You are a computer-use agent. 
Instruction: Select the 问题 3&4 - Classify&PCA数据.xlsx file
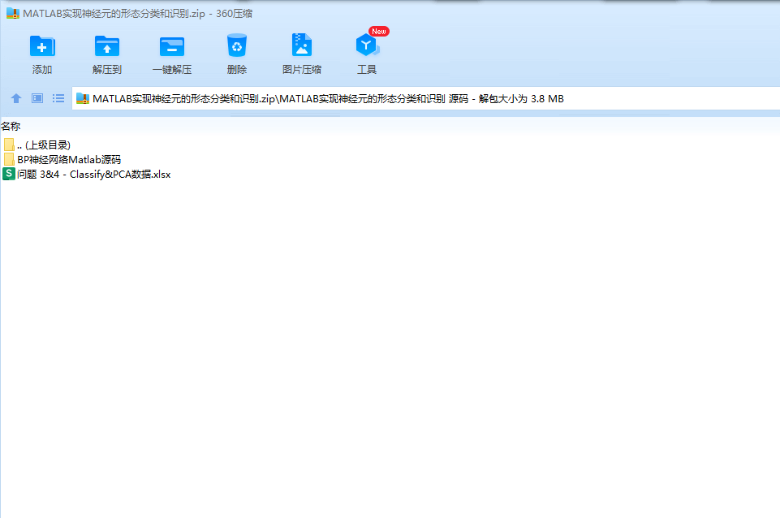click(87, 175)
